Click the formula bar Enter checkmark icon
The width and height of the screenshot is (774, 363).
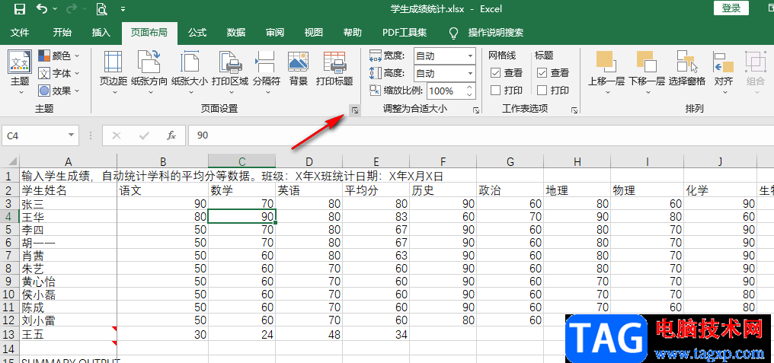click(144, 135)
